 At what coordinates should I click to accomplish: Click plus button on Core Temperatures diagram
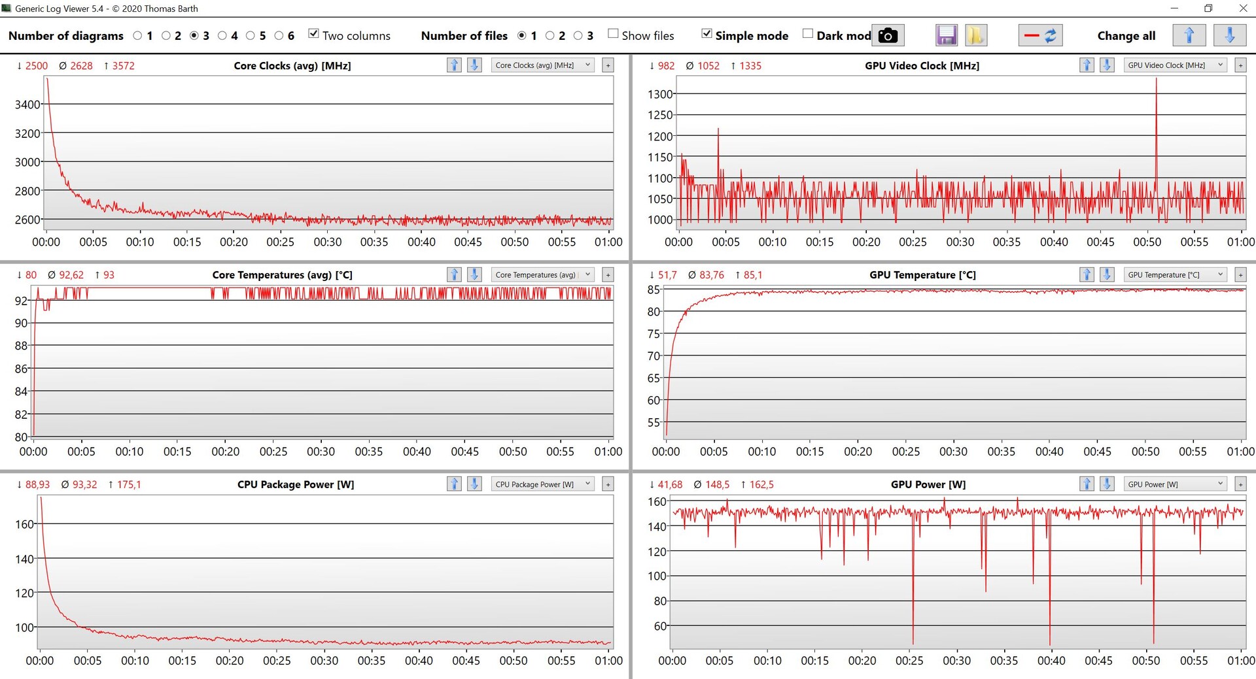tap(608, 274)
